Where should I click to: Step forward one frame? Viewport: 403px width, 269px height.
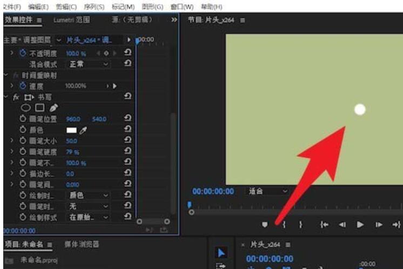coord(379,225)
